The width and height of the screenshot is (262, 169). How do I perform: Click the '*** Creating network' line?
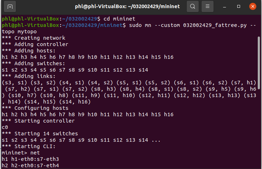click(34, 38)
